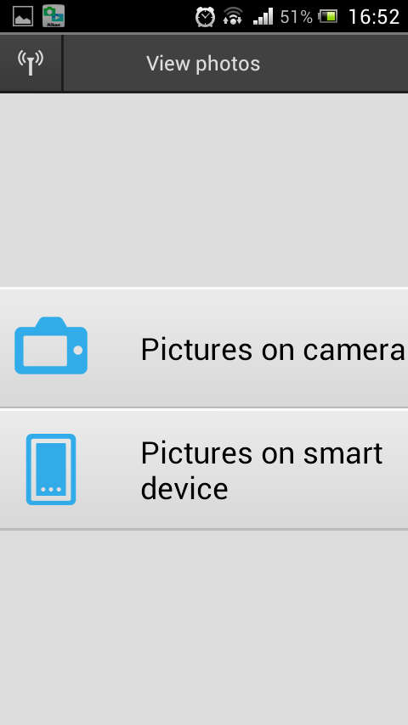This screenshot has height=725, width=408.
Task: Tap the picture notification icon in status bar
Action: click(23, 16)
